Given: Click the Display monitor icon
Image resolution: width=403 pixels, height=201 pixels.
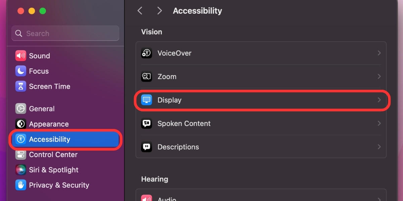Looking at the screenshot, I should coord(146,100).
